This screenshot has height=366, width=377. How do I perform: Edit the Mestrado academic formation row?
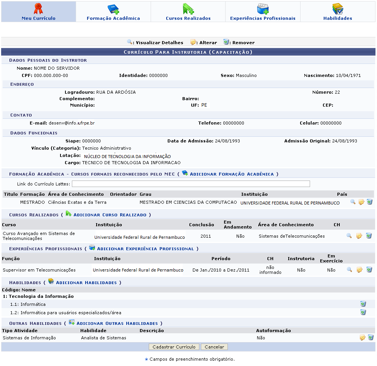click(x=361, y=202)
